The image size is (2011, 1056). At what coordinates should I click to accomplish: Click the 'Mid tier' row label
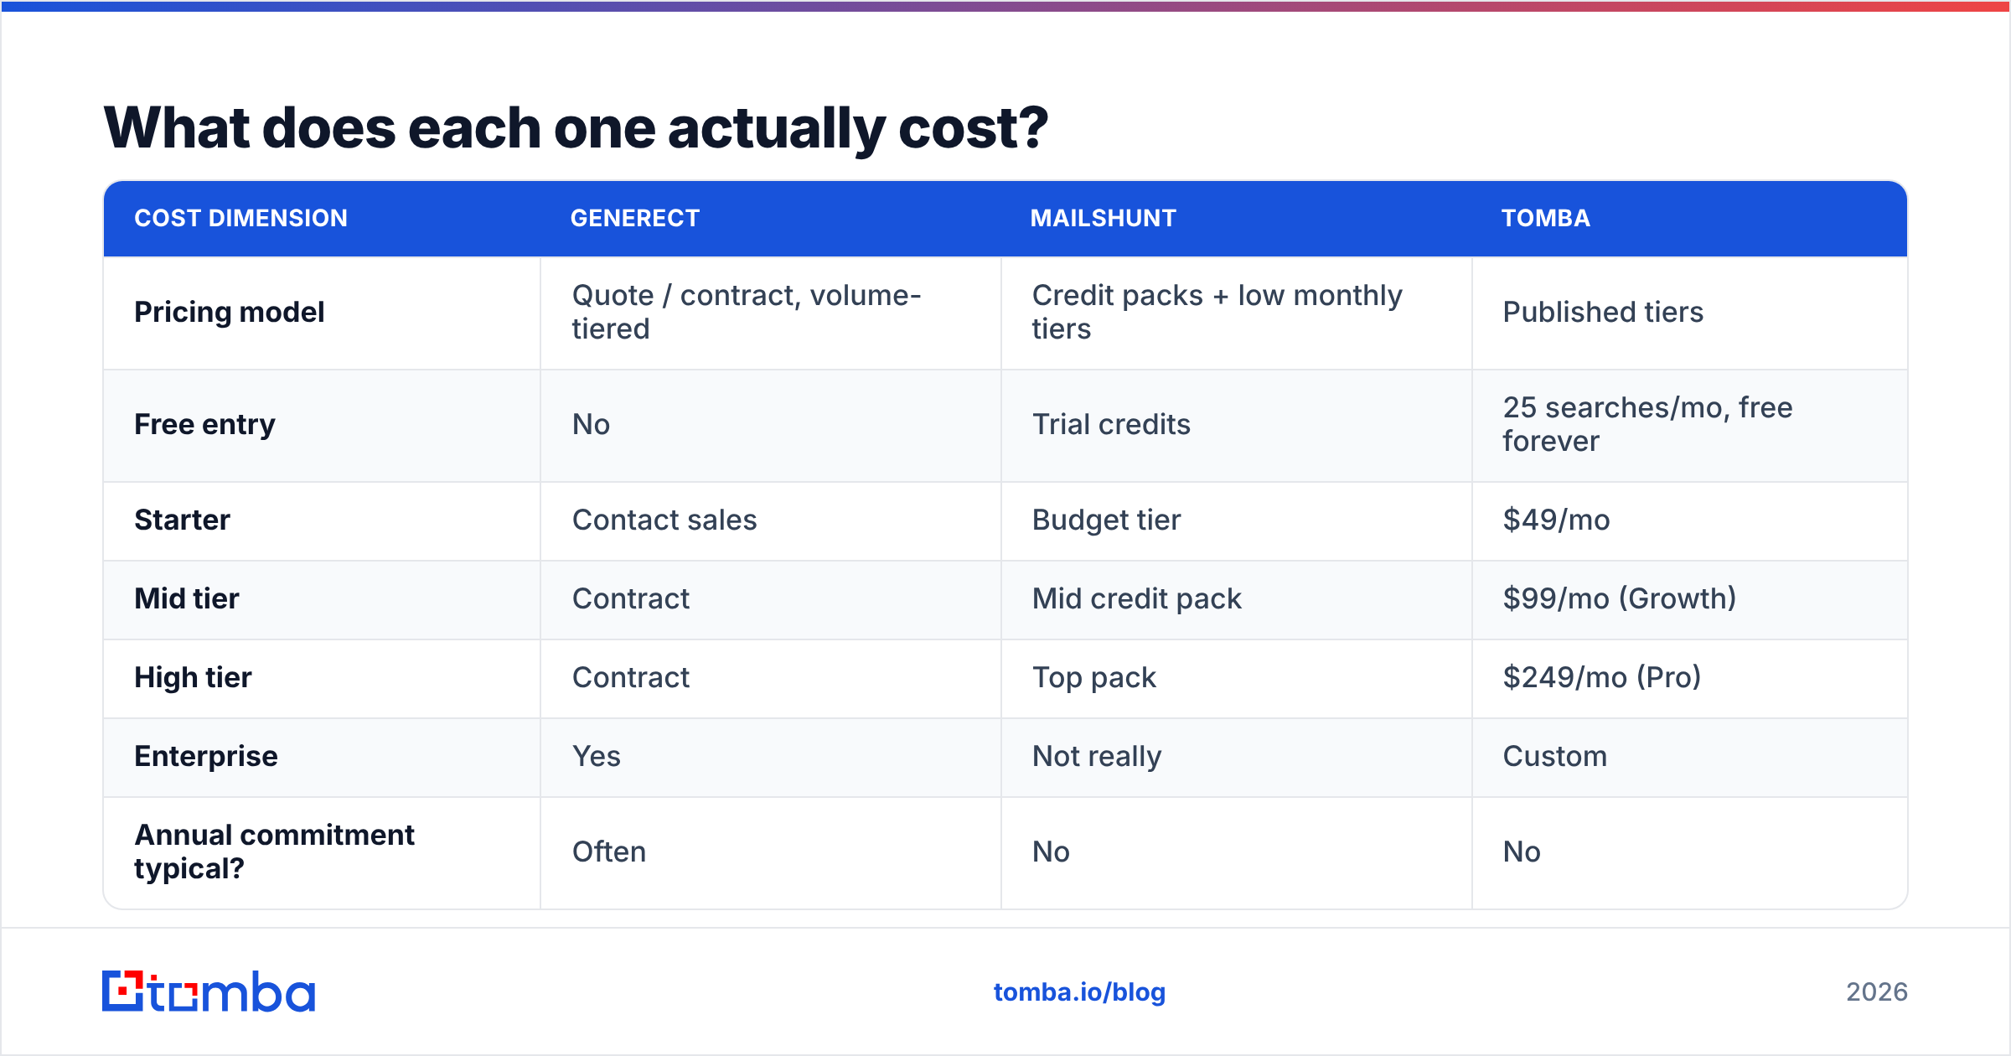tap(186, 598)
